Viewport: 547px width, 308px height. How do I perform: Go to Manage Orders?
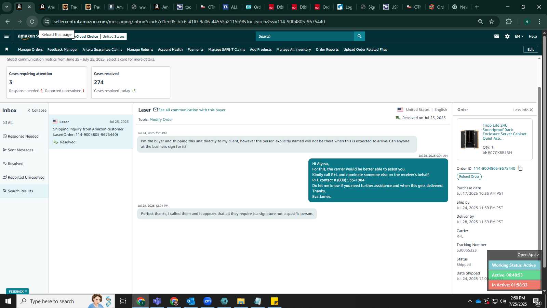30,50
